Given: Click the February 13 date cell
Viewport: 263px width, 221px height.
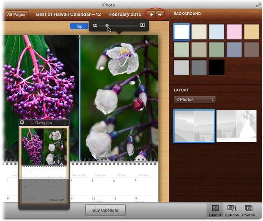Looking at the screenshot, I should point(122,199).
